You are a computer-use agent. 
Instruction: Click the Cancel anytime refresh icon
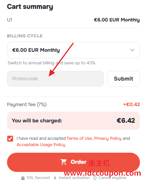click(95, 178)
